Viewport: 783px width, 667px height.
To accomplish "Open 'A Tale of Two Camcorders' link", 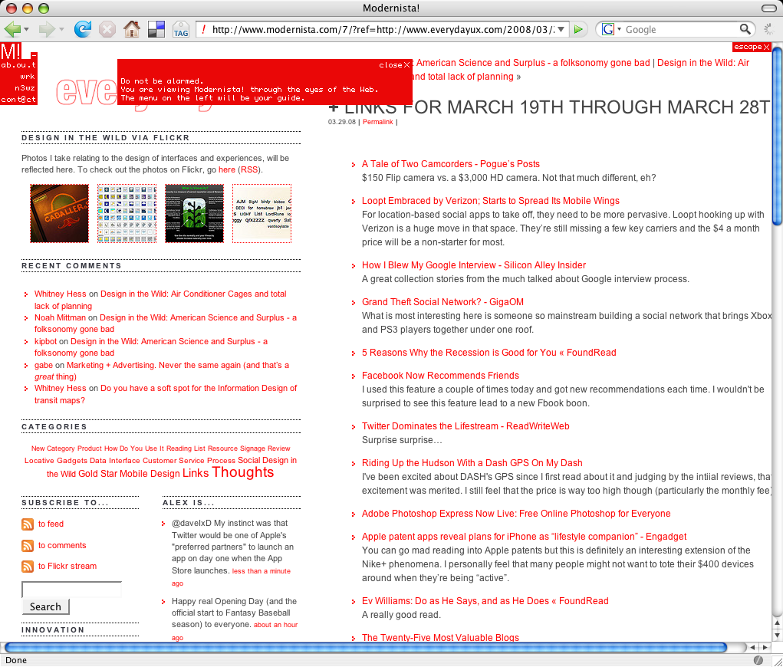I will pos(450,164).
